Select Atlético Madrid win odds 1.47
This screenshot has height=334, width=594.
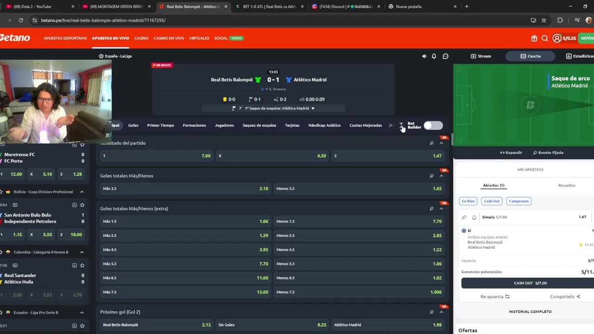pos(388,156)
